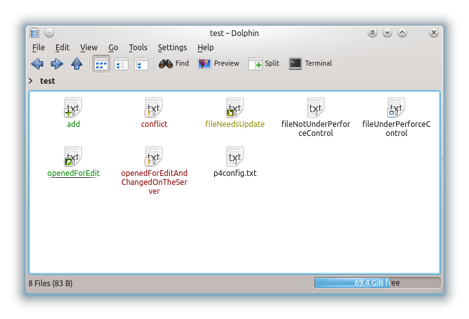Click the openedForEdit underlined file name
469x319 pixels.
[x=74, y=173]
